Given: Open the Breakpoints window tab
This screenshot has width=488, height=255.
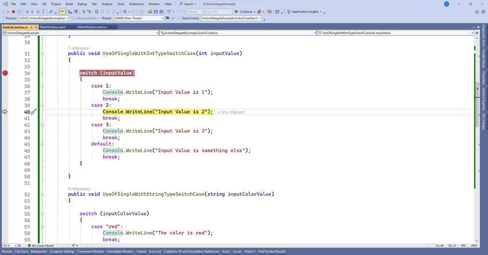Looking at the screenshot, I should (x=38, y=252).
